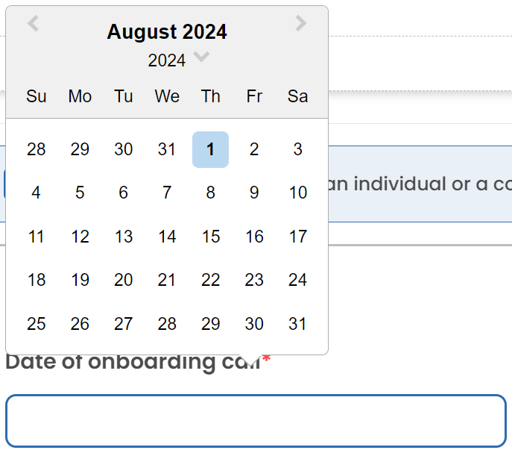Viewport: 512px width, 456px height.
Task: Select Saturday August 24
Action: coord(297,280)
